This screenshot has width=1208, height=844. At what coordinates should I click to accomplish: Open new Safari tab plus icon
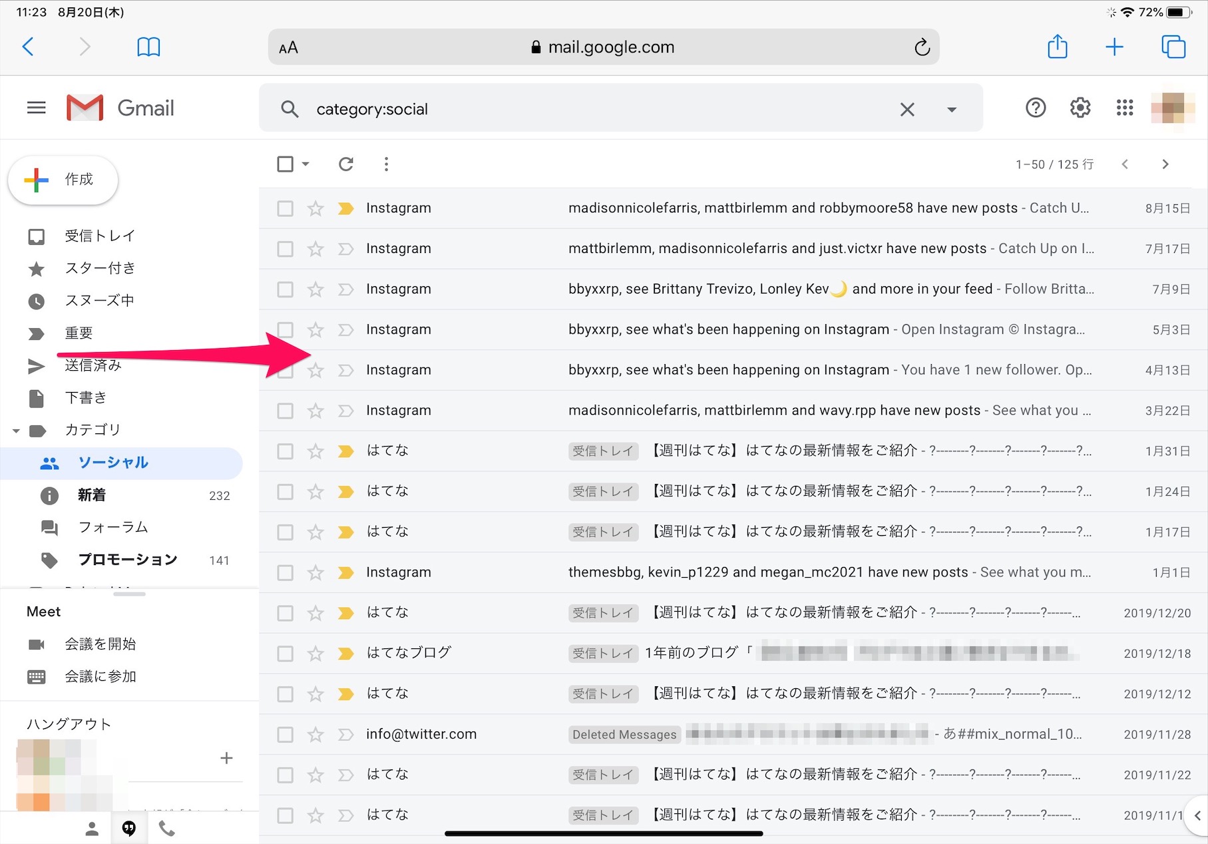tap(1114, 47)
